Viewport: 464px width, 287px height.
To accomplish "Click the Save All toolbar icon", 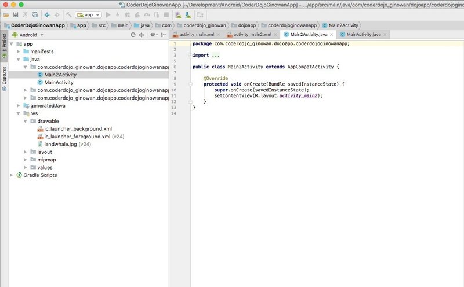I will click(x=16, y=15).
